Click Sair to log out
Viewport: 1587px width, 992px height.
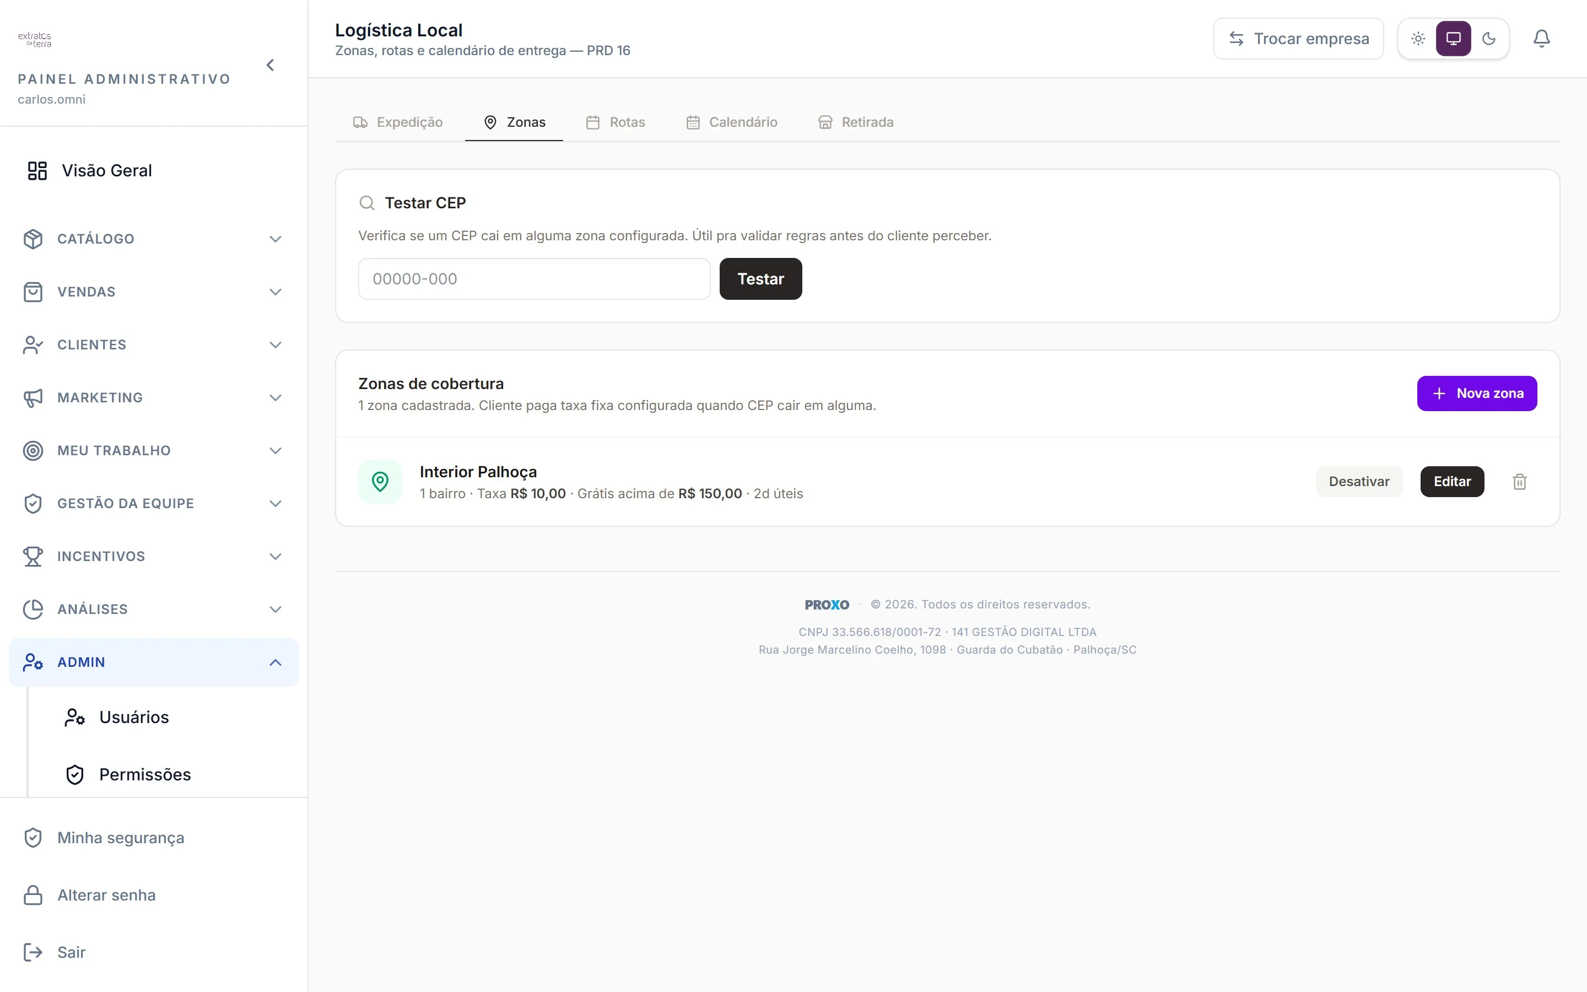pos(72,953)
